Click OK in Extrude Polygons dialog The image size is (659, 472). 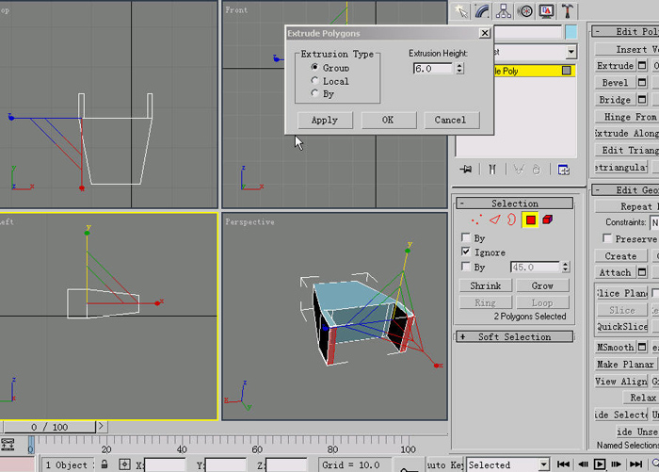point(388,120)
